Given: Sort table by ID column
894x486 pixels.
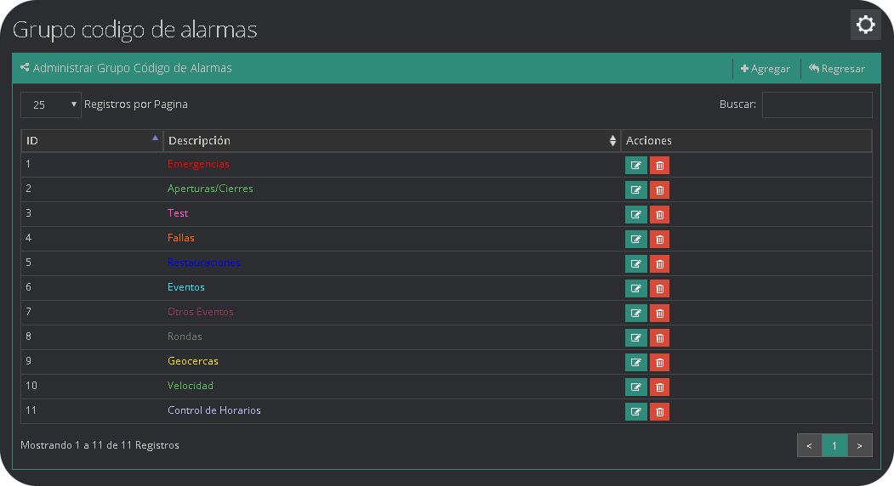Looking at the screenshot, I should [91, 140].
